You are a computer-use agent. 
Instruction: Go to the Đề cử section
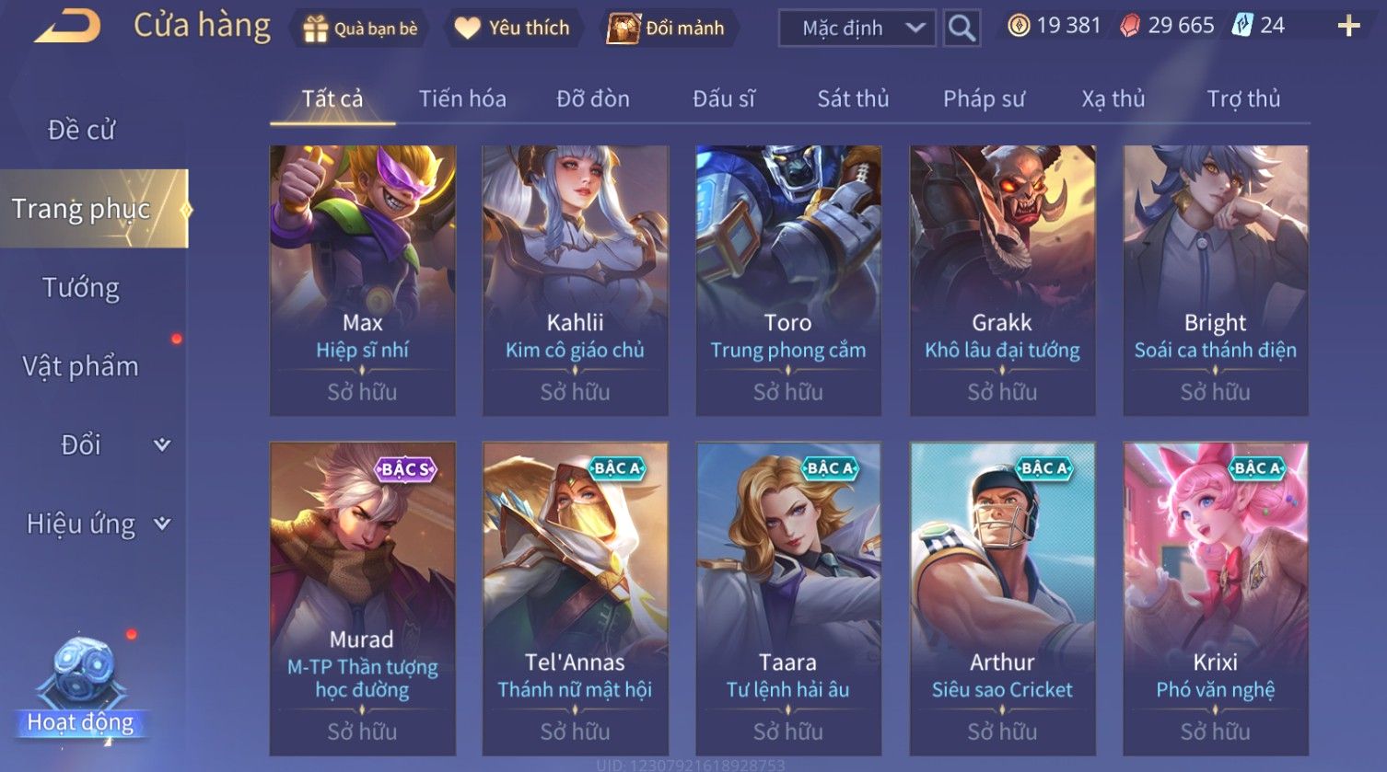81,130
